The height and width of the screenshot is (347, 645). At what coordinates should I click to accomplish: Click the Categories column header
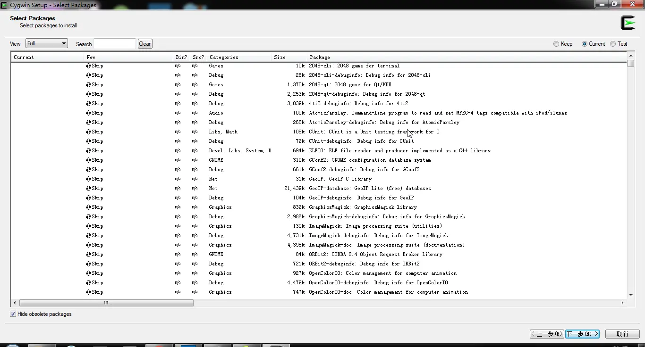[239, 57]
